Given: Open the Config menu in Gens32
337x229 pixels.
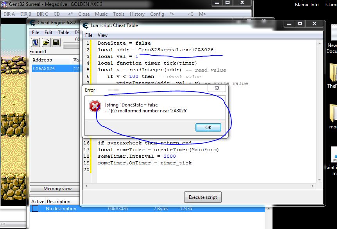Looking at the screenshot, I should point(156,14).
